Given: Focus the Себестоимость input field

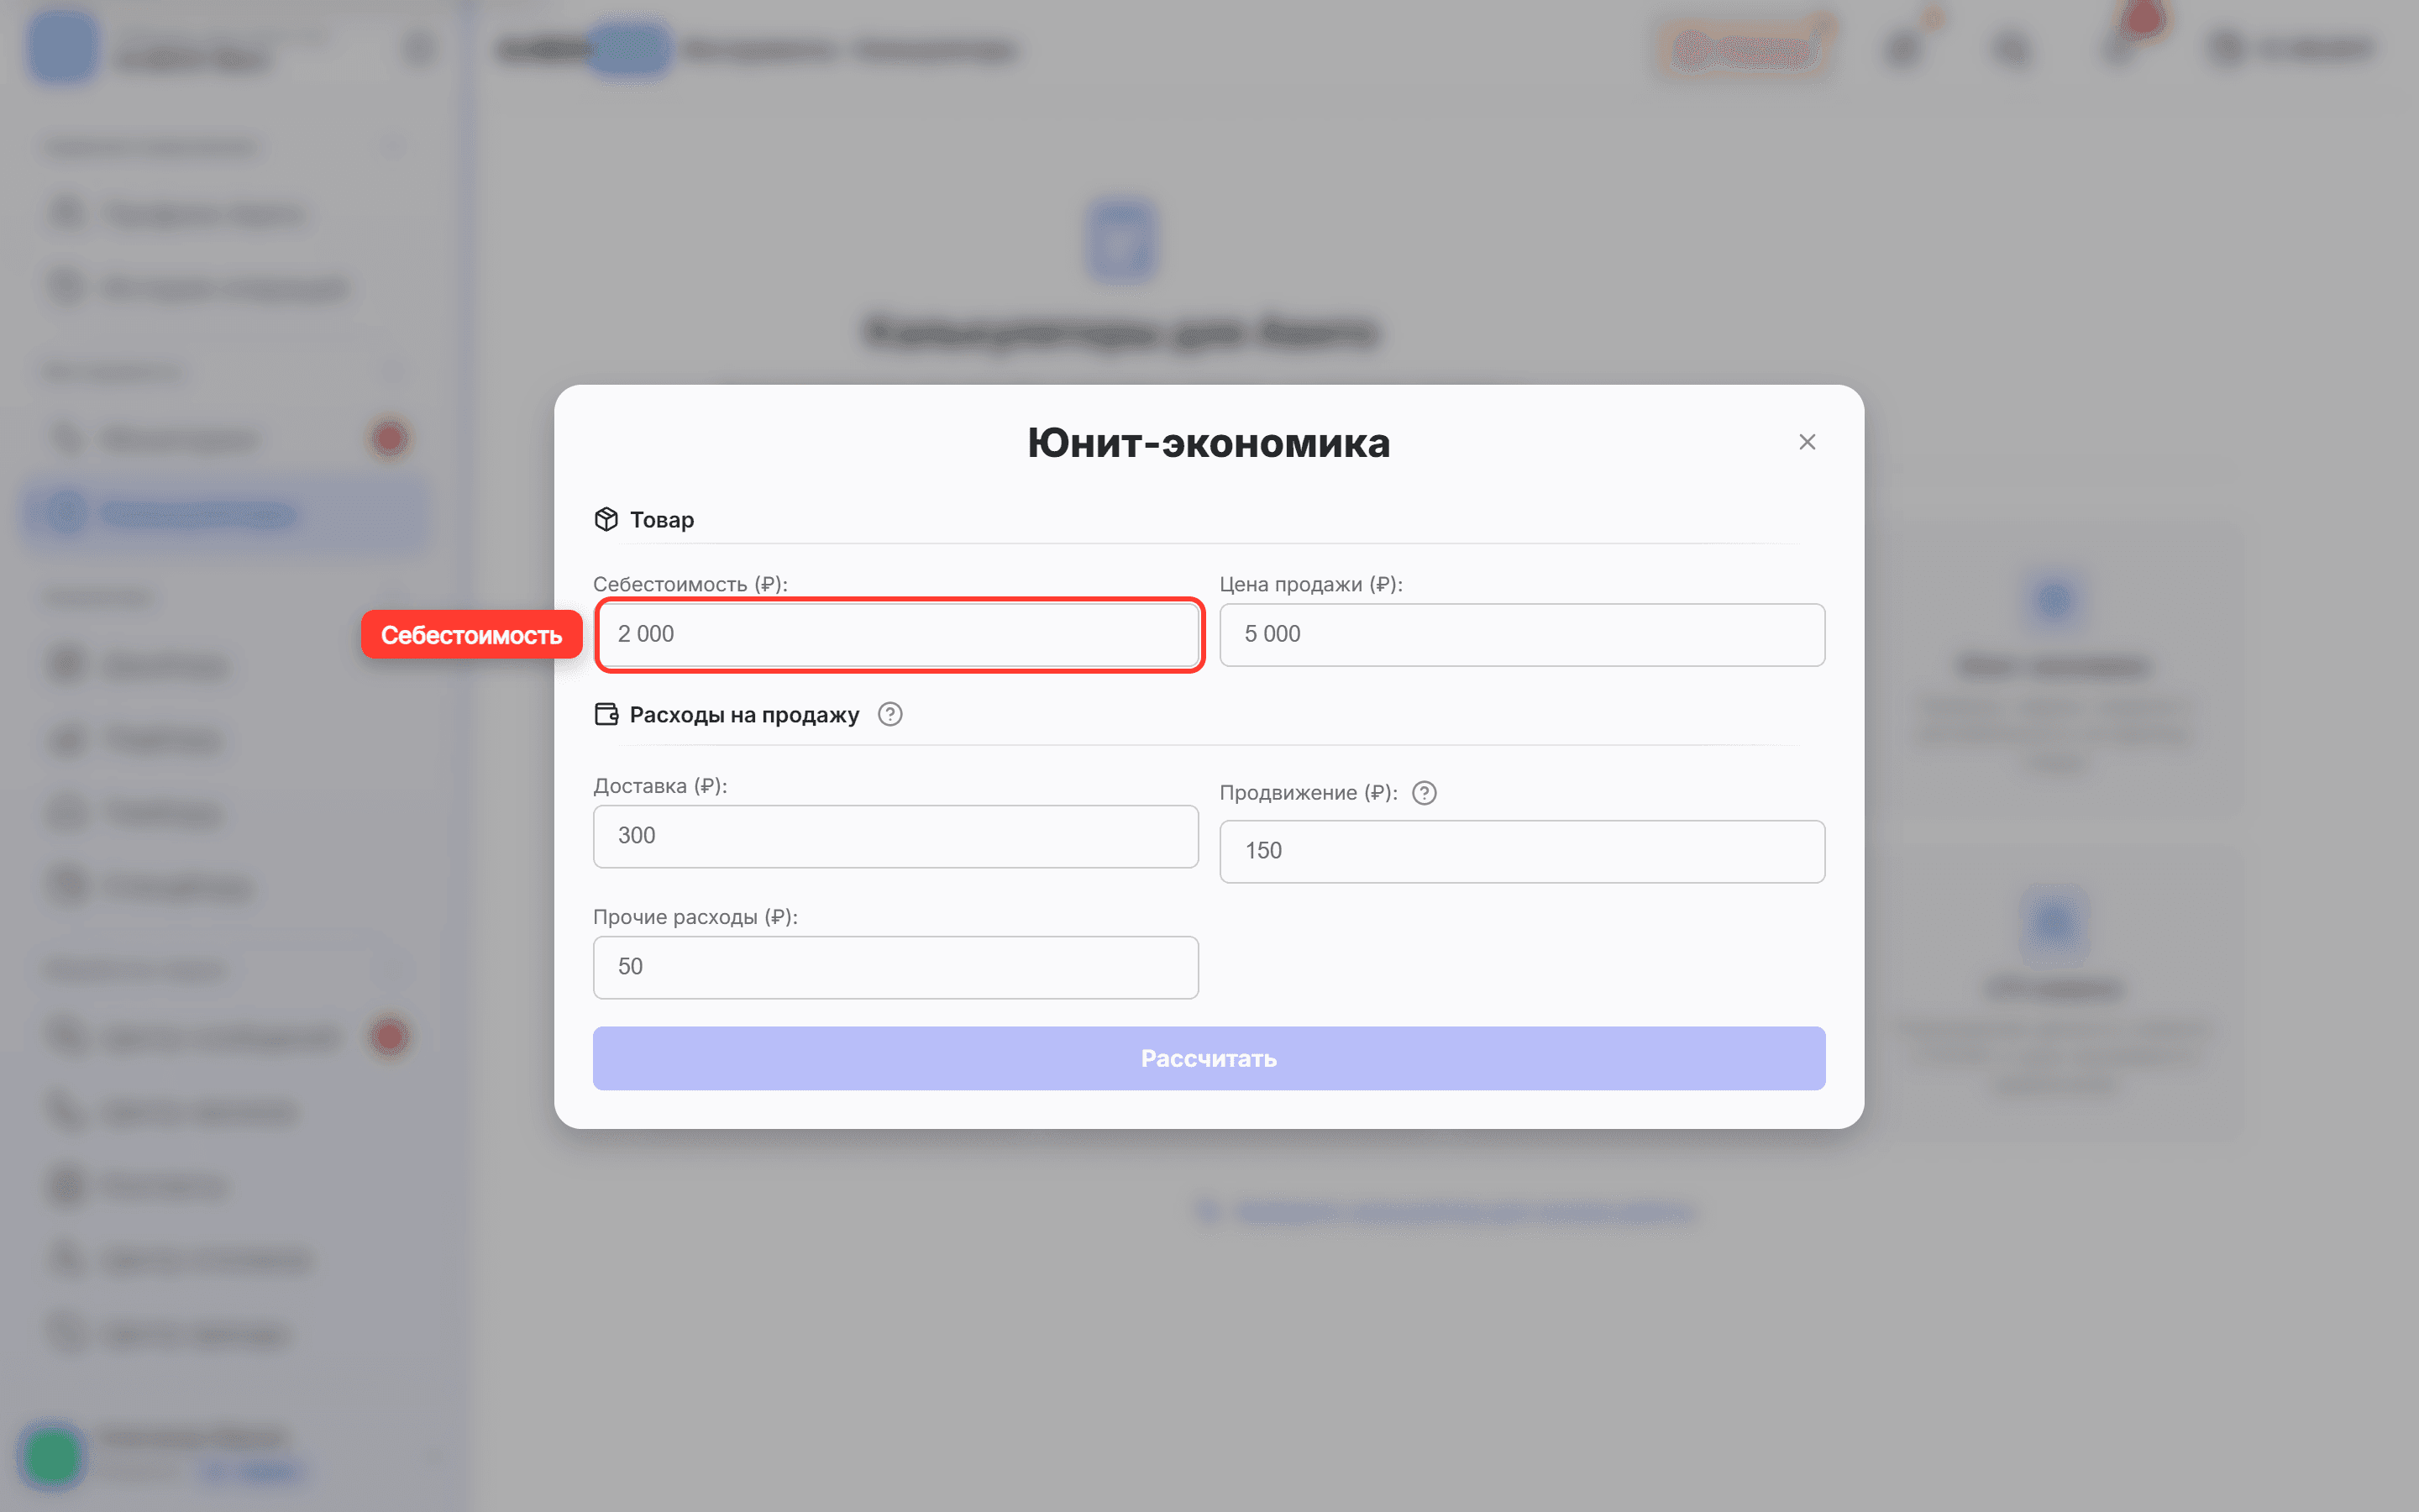Looking at the screenshot, I should (897, 635).
